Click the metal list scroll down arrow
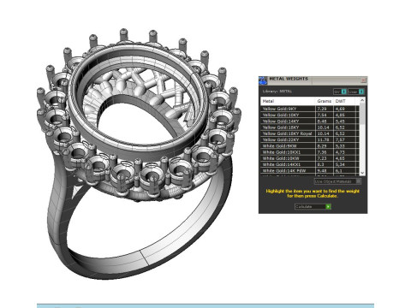411x308 pixels. click(362, 173)
